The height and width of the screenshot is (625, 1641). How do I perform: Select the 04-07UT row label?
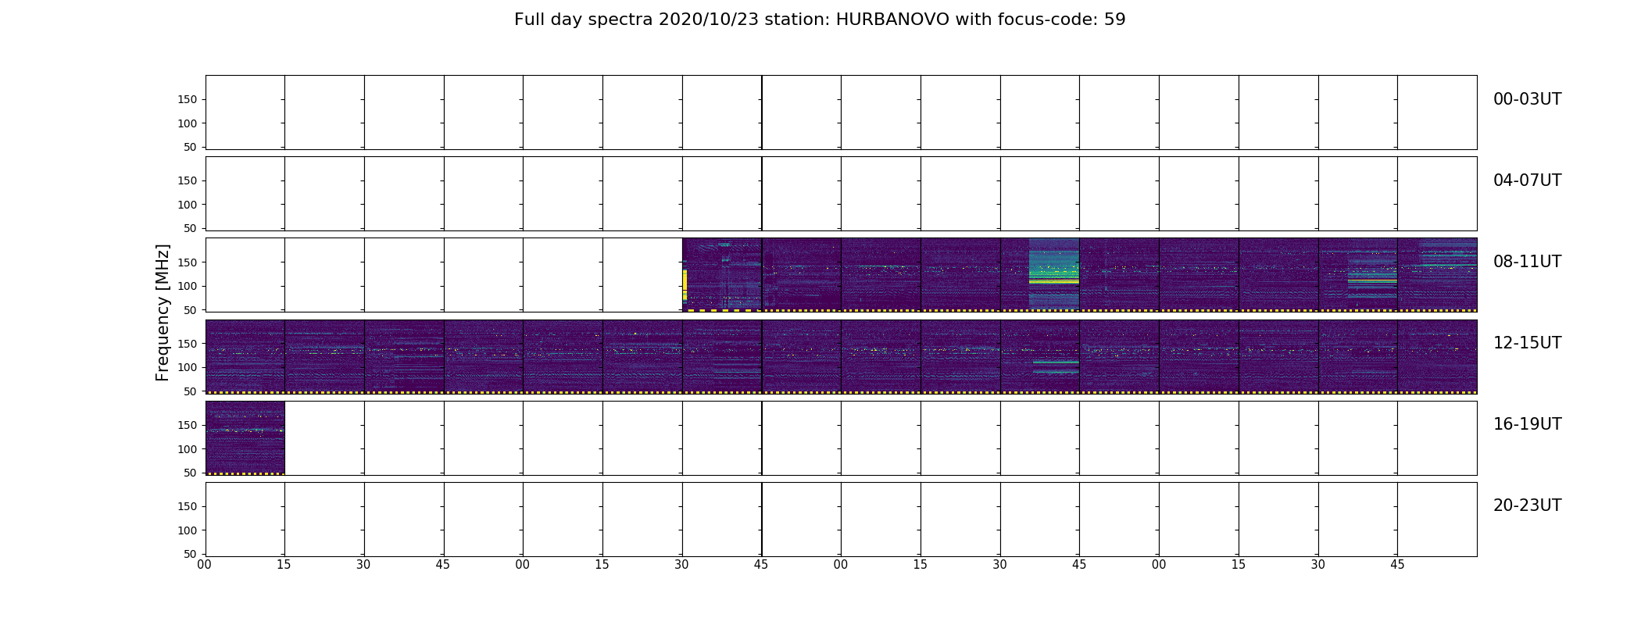pyautogui.click(x=1527, y=180)
